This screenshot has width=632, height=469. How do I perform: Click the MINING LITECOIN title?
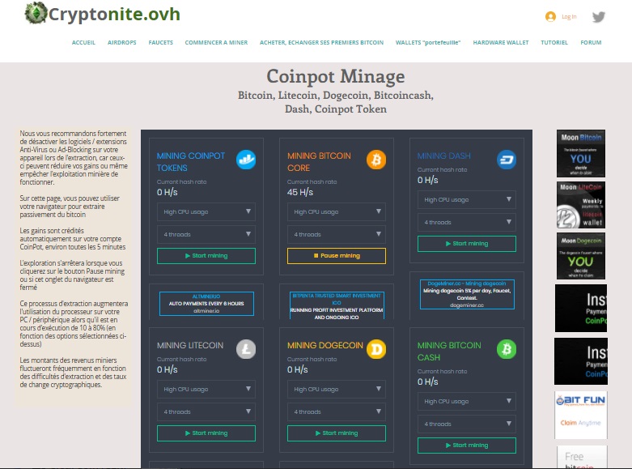(x=190, y=346)
